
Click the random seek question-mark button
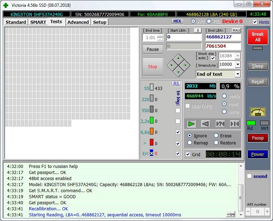click(220, 124)
